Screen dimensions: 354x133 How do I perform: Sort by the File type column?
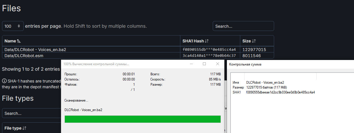pos(16,128)
